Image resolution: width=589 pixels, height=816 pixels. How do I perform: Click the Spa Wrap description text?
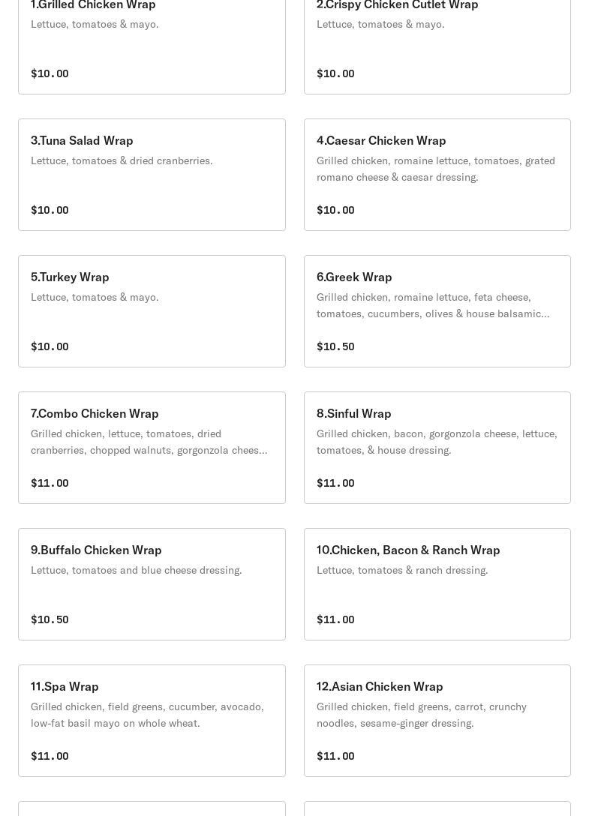(147, 715)
